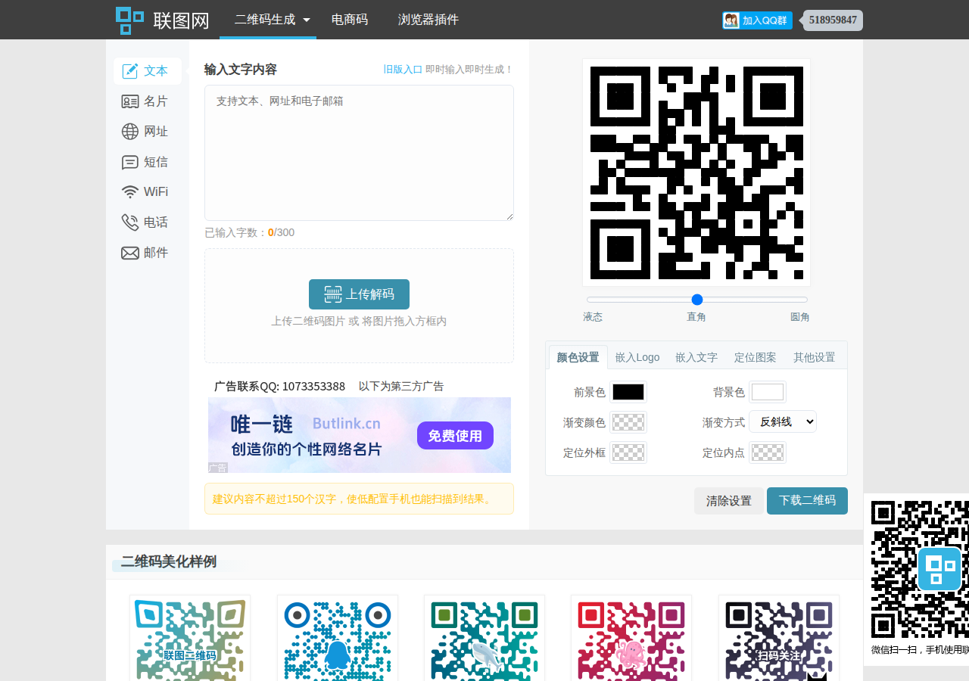
Task: Click the 输入文字内容 text area
Action: (x=359, y=153)
